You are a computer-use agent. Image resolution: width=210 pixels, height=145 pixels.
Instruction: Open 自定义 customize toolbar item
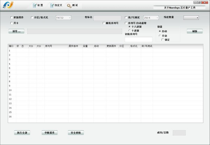click(56, 5)
